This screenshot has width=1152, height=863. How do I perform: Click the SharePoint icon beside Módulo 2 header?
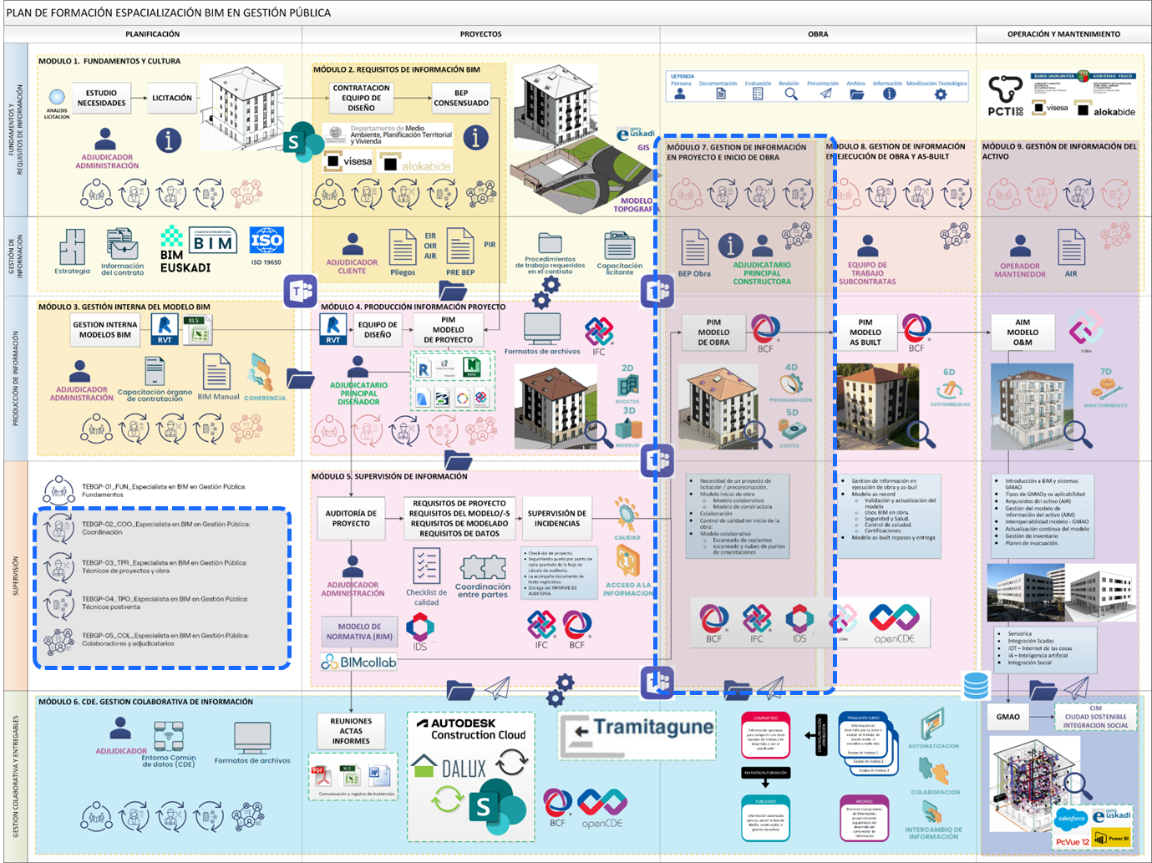pos(302,142)
